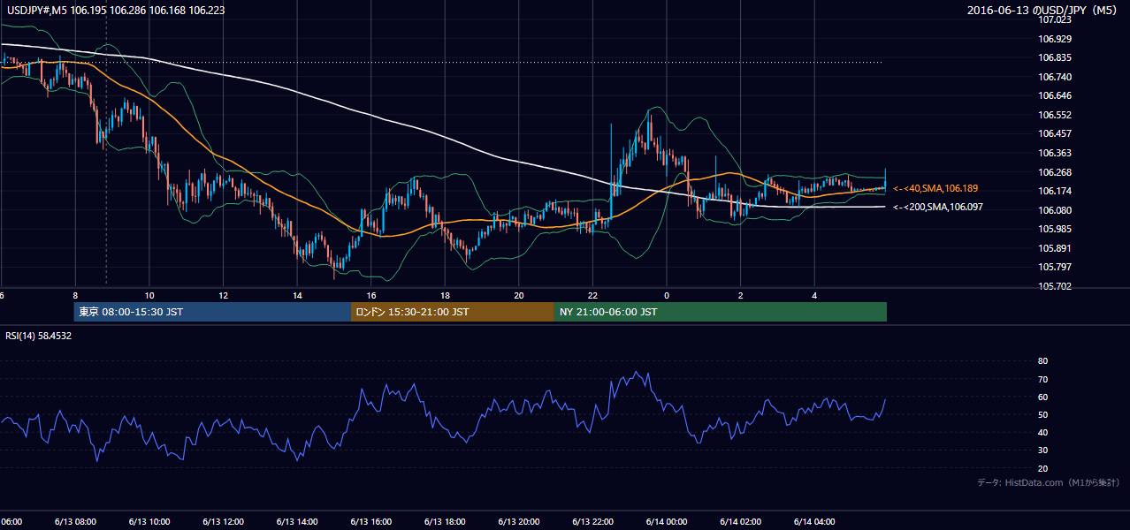The width and height of the screenshot is (1130, 530).
Task: Select the Tokyo 08:00-15:30 JST session bar
Action: click(212, 312)
